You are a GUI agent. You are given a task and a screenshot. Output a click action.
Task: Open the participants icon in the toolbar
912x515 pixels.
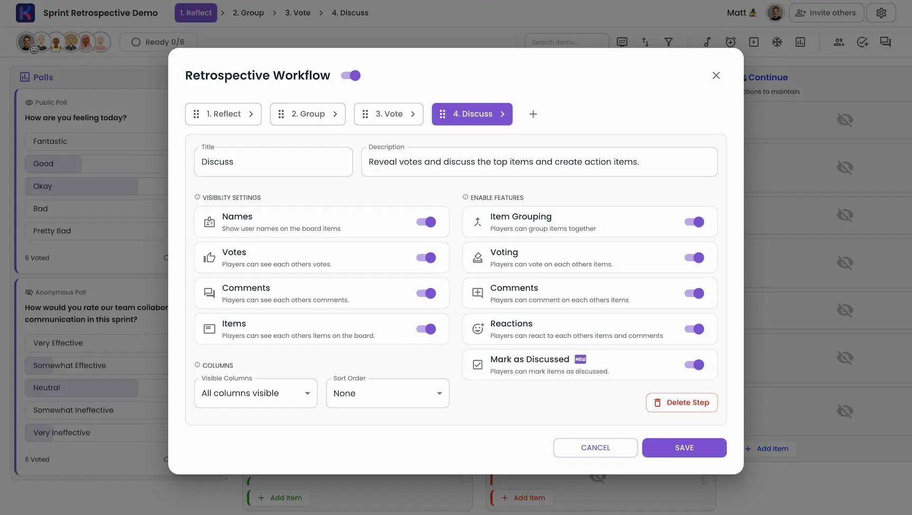(x=839, y=42)
